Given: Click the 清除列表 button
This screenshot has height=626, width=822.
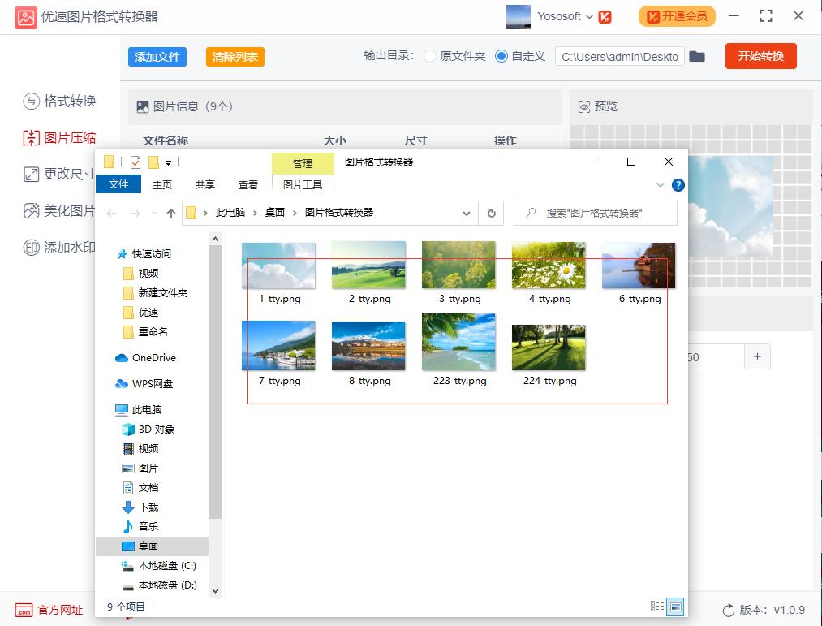Looking at the screenshot, I should (x=235, y=57).
